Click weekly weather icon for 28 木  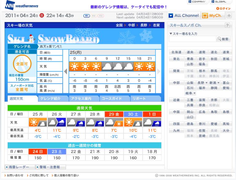tap(95, 122)
